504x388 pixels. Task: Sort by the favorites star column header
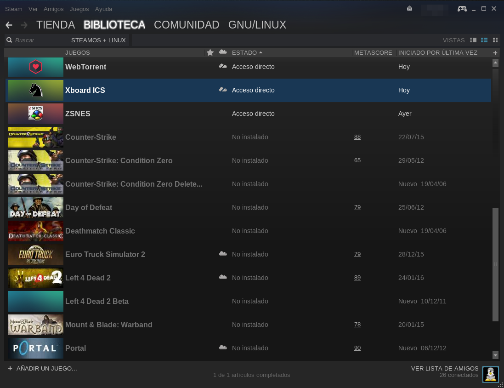(210, 52)
